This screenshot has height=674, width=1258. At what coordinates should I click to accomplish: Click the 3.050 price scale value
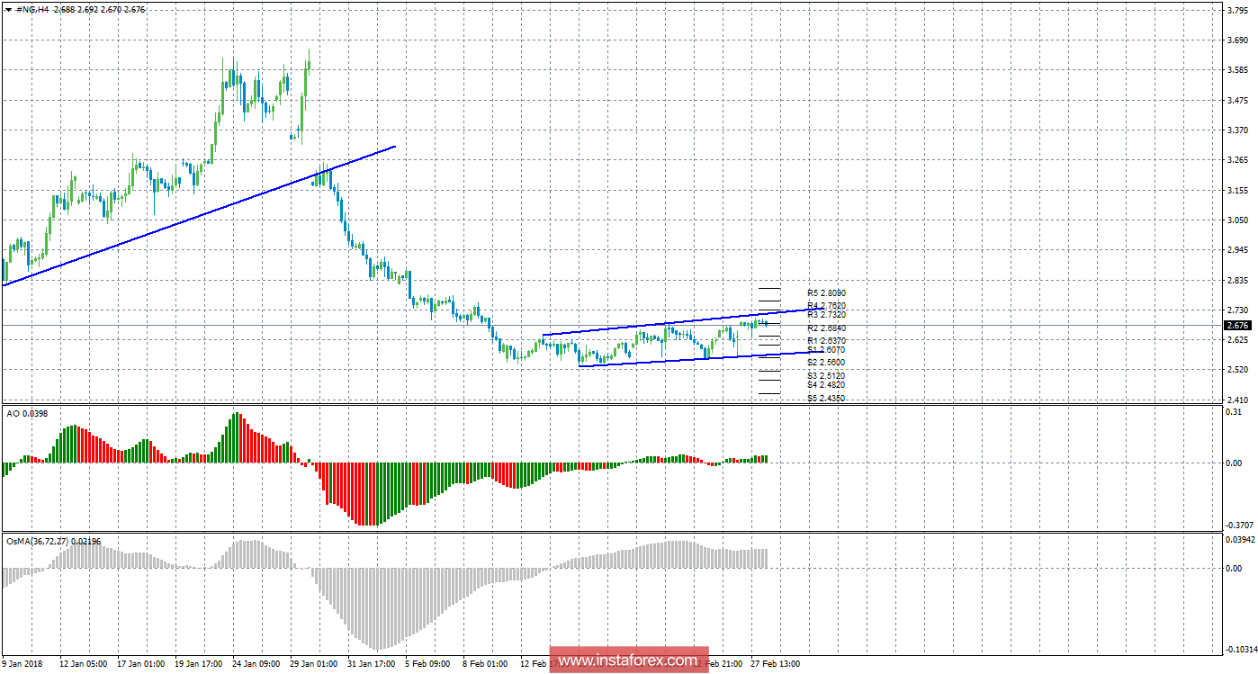click(x=1236, y=220)
